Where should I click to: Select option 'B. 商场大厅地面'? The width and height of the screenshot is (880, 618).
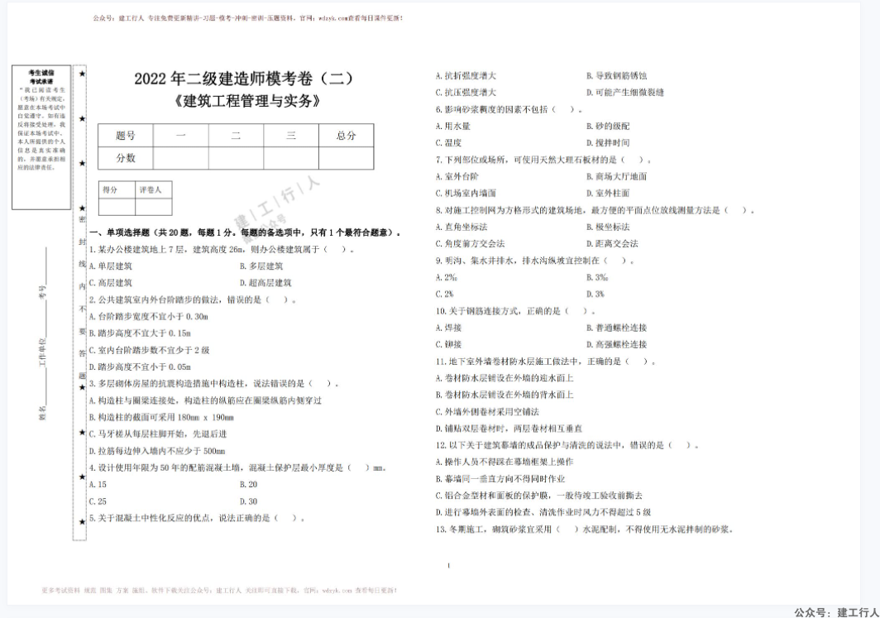click(x=617, y=177)
